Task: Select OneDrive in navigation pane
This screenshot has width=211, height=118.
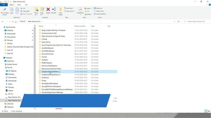Action: point(11,61)
